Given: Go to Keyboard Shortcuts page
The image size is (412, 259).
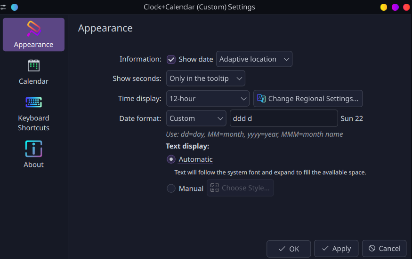Looking at the screenshot, I should tap(33, 114).
